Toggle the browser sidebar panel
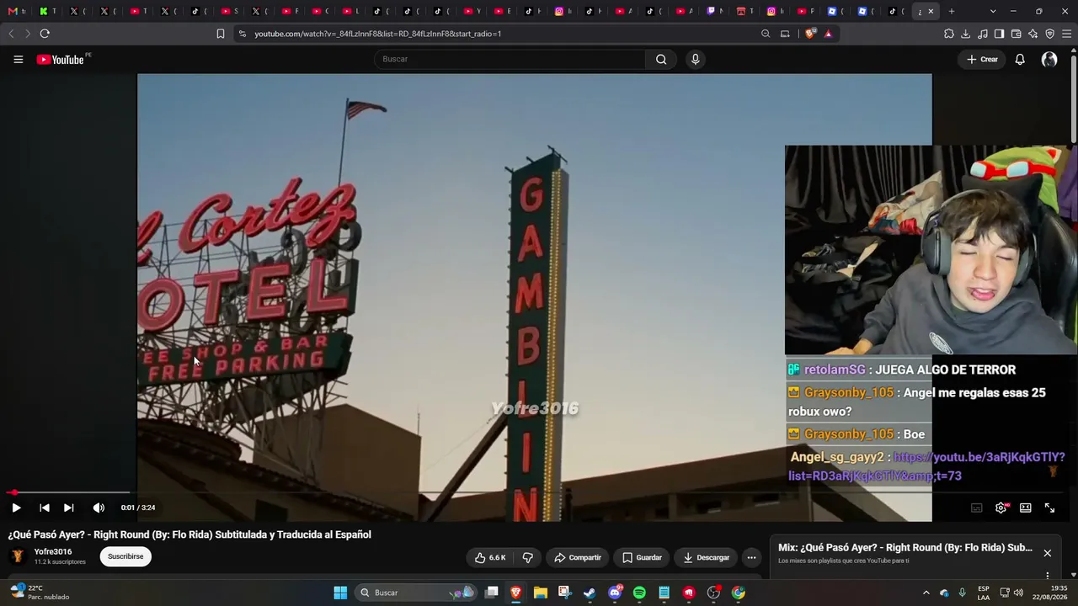 click(x=1000, y=34)
